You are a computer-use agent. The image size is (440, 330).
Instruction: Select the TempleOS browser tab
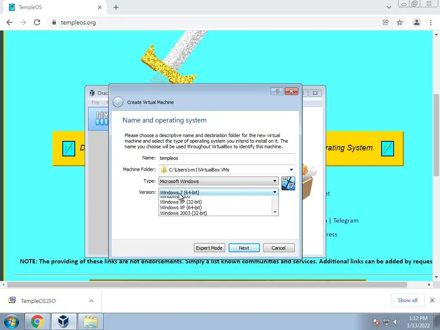click(x=55, y=8)
